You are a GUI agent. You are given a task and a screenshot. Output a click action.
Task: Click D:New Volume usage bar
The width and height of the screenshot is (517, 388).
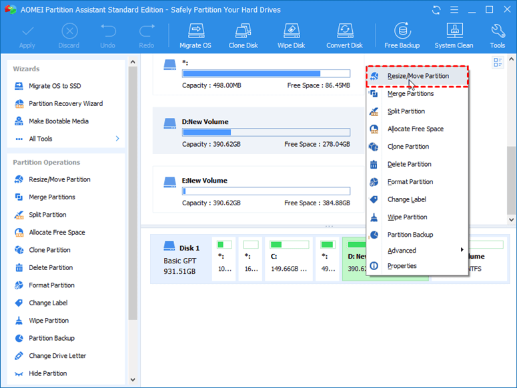tap(266, 133)
